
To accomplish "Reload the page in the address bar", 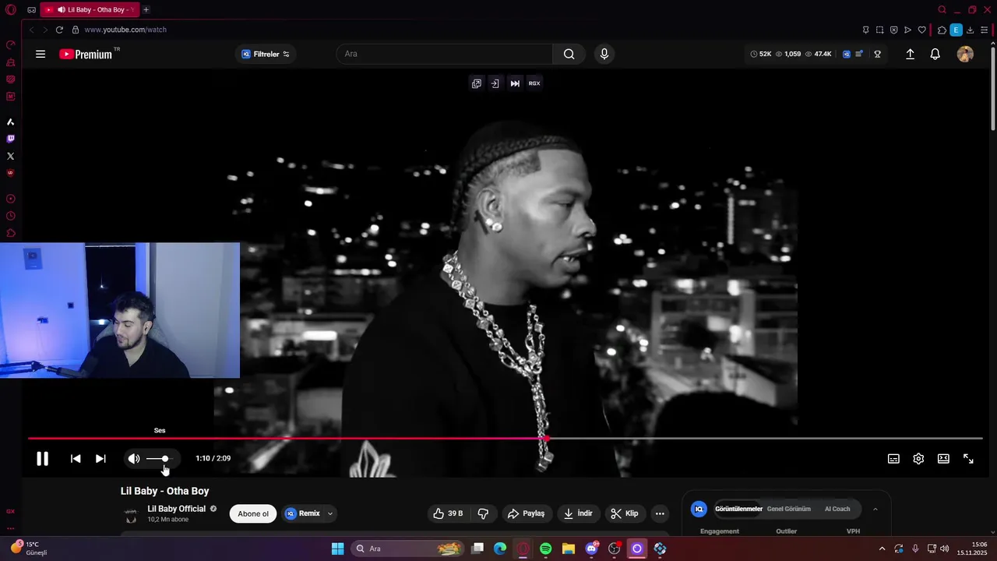I will pyautogui.click(x=59, y=30).
